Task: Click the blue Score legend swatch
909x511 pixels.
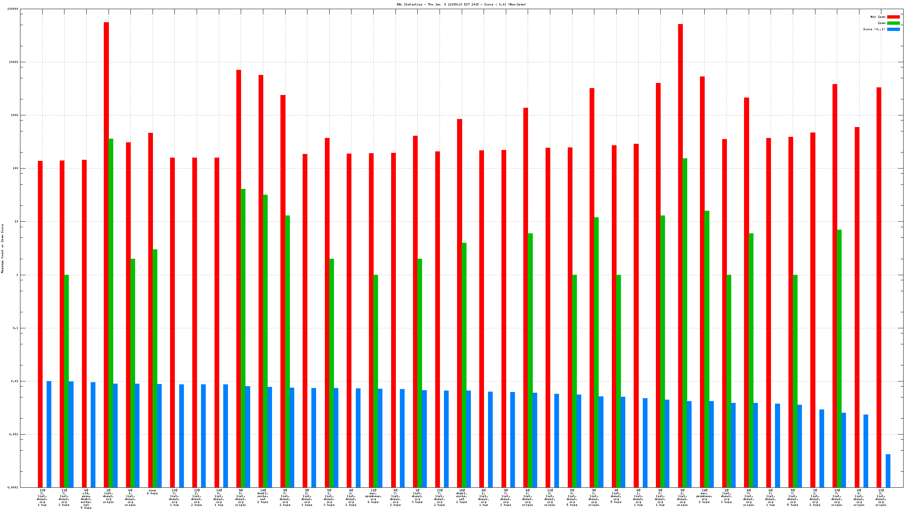Action: (x=893, y=29)
